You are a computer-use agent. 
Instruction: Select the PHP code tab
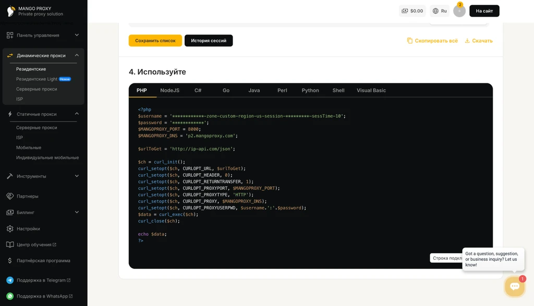pyautogui.click(x=142, y=90)
